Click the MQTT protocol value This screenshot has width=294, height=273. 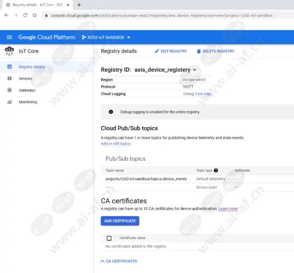(x=188, y=87)
